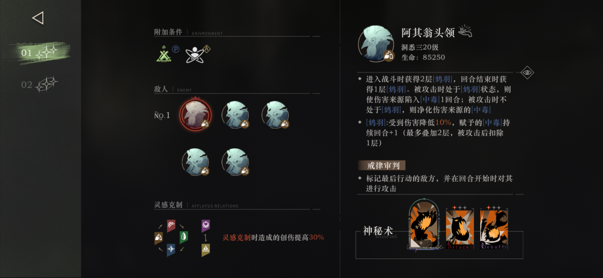Tap the purple spirit afflatus icon
This screenshot has height=278, width=603.
point(205,226)
